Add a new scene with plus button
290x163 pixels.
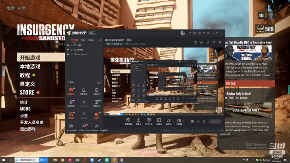[x=100, y=40]
